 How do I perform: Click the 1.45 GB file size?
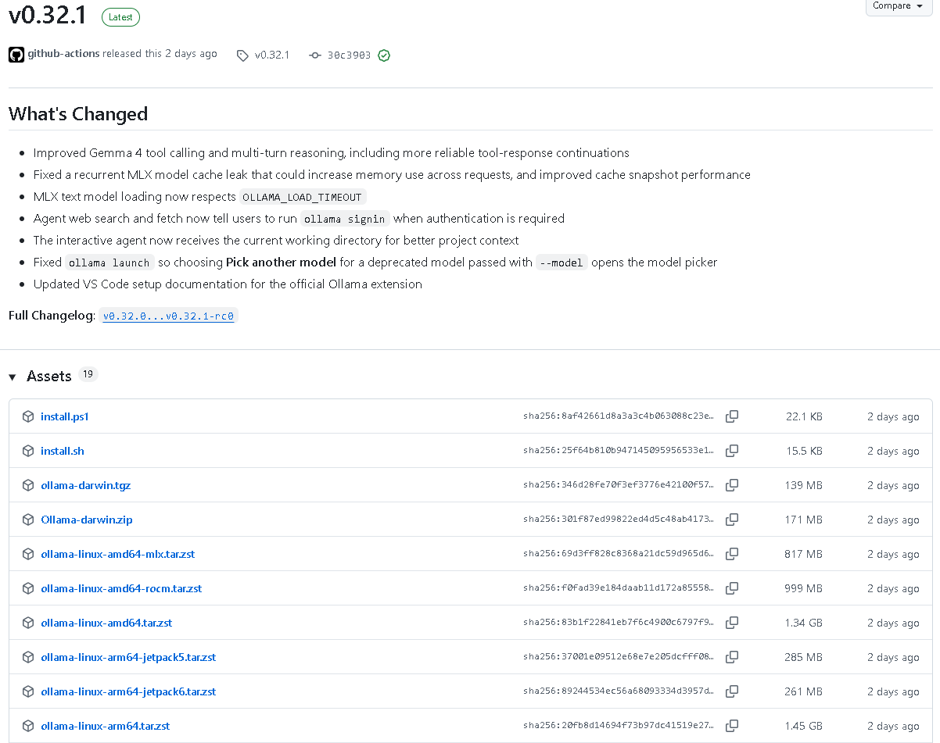tap(804, 726)
